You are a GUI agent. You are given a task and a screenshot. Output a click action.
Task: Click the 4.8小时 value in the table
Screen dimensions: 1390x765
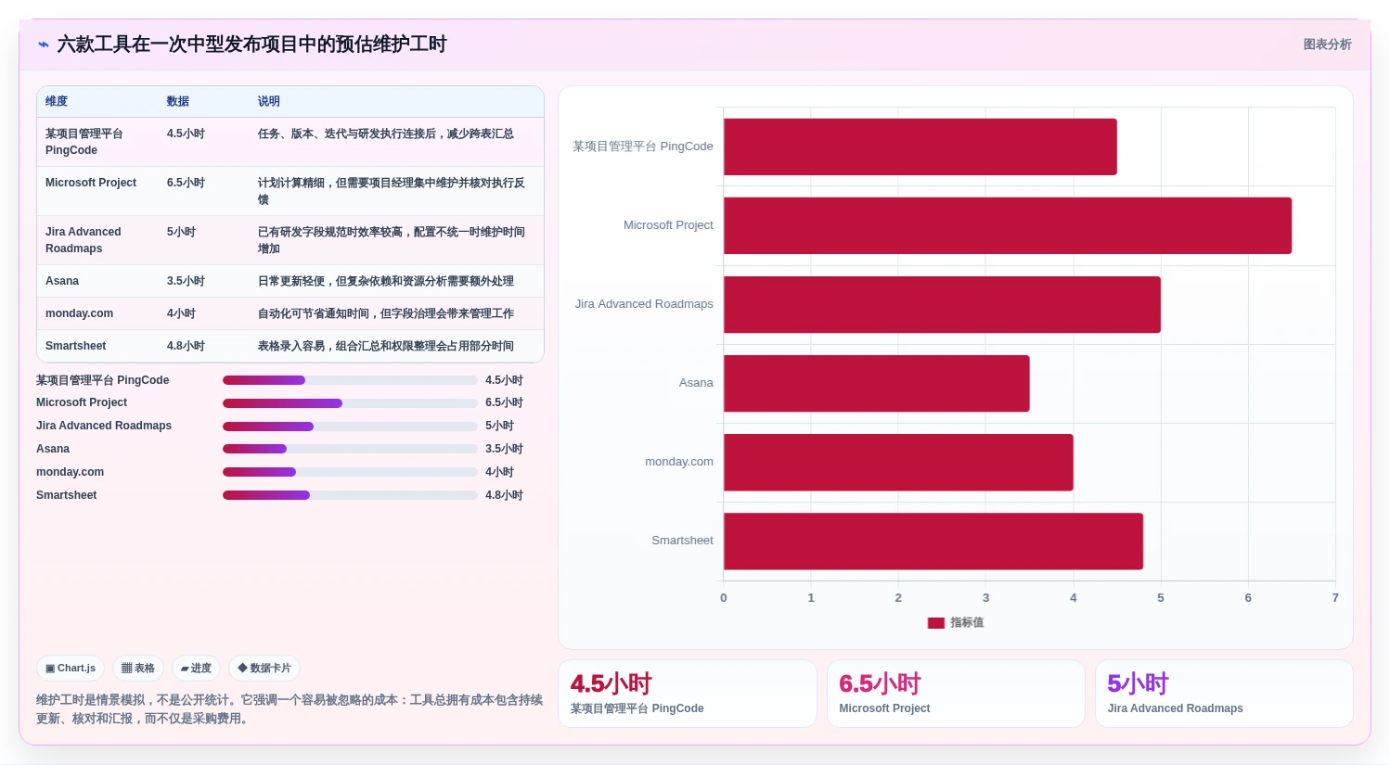tap(186, 346)
